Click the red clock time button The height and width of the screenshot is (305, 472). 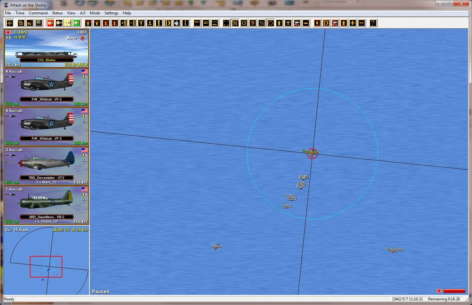pos(50,23)
